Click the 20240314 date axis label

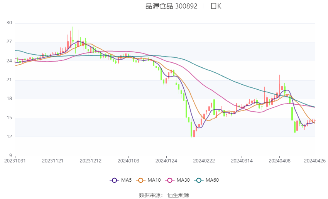(242, 161)
